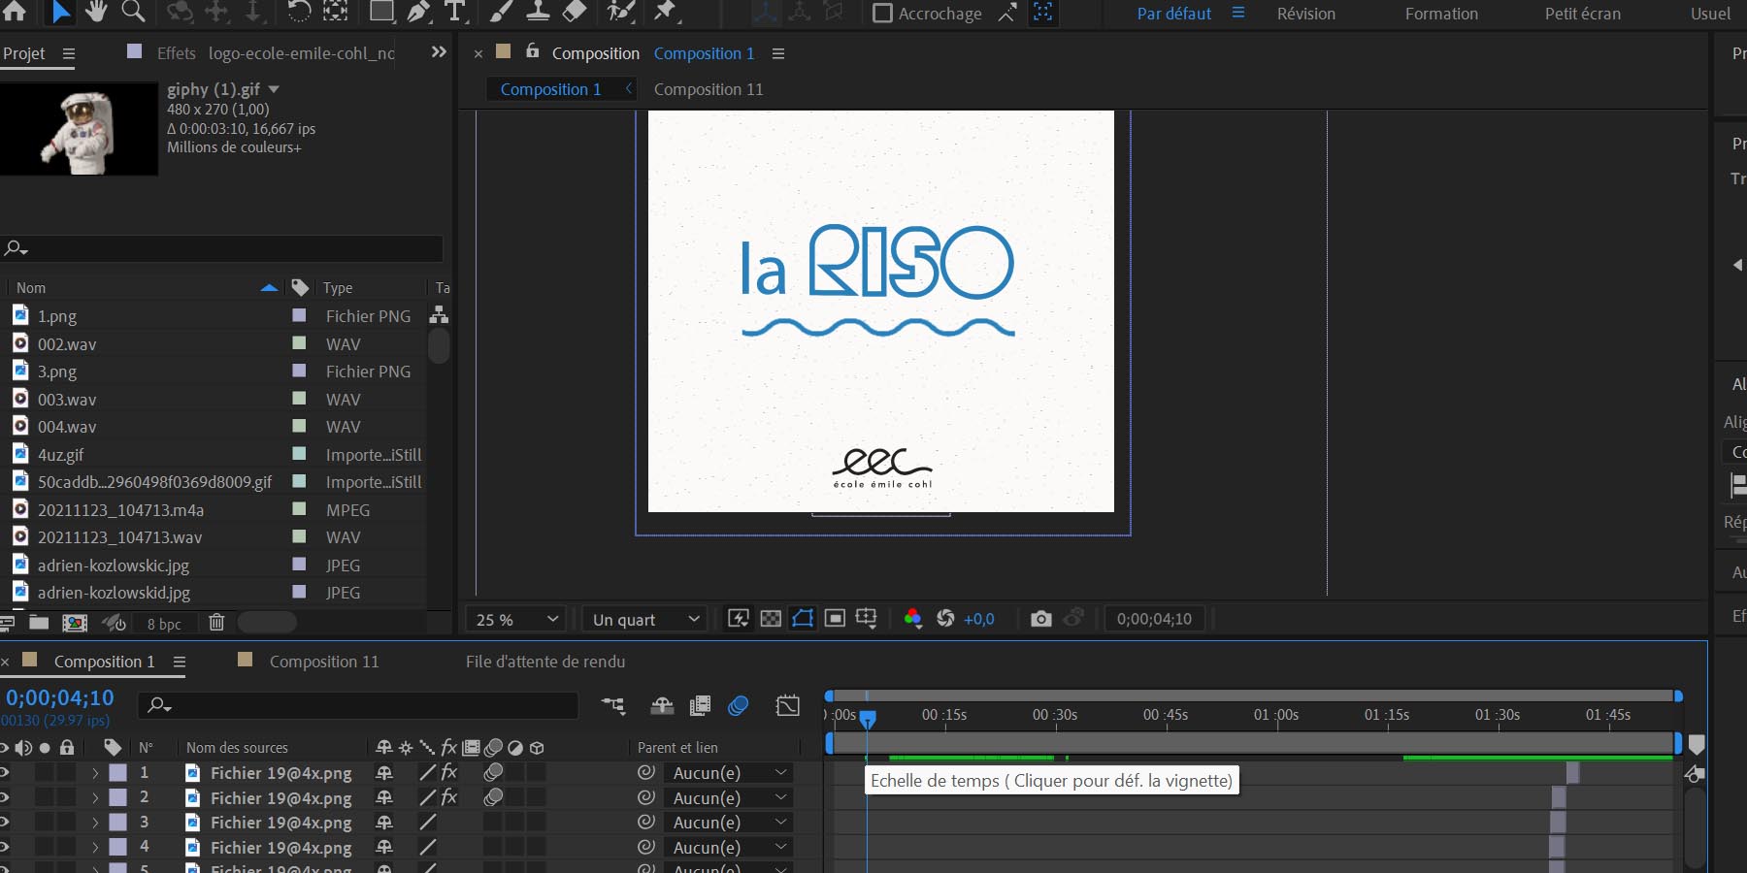Image resolution: width=1747 pixels, height=873 pixels.
Task: Select the Puppet Pin tool
Action: tap(665, 12)
